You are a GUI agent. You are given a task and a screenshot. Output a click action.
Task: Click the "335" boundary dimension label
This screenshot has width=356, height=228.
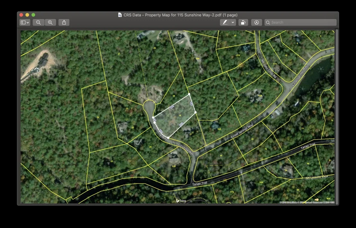pyautogui.click(x=172, y=107)
